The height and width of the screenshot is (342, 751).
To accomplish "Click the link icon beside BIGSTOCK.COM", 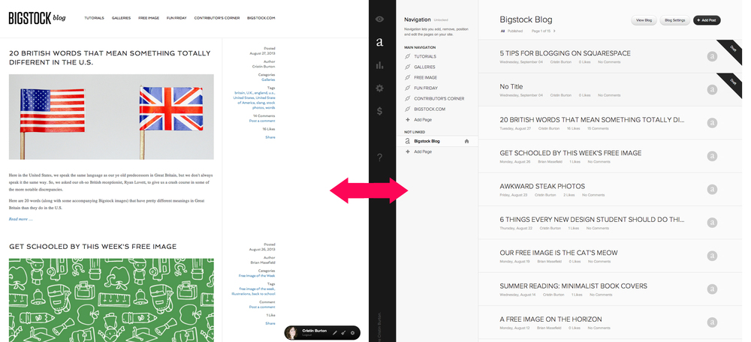I will pos(408,109).
